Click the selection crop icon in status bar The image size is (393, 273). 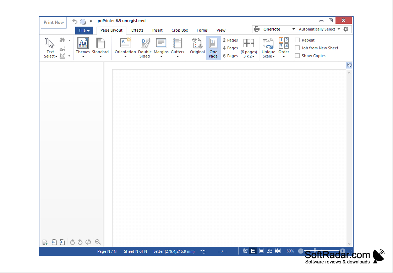click(203, 251)
